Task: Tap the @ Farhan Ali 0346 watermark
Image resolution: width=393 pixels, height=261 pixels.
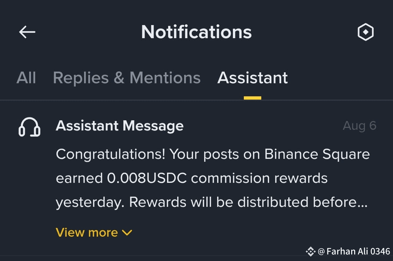Action: pyautogui.click(x=354, y=251)
